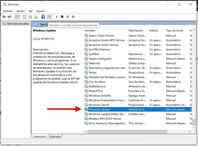The height and width of the screenshot is (146, 198).
Task: Restart the service with restart icon
Action: click(73, 17)
